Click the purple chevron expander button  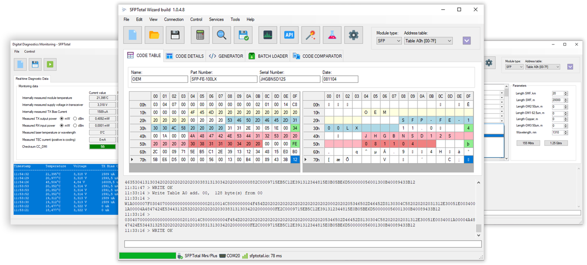pos(466,41)
